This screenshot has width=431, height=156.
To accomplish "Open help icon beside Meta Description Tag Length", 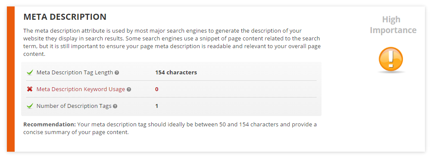I will click(x=117, y=73).
